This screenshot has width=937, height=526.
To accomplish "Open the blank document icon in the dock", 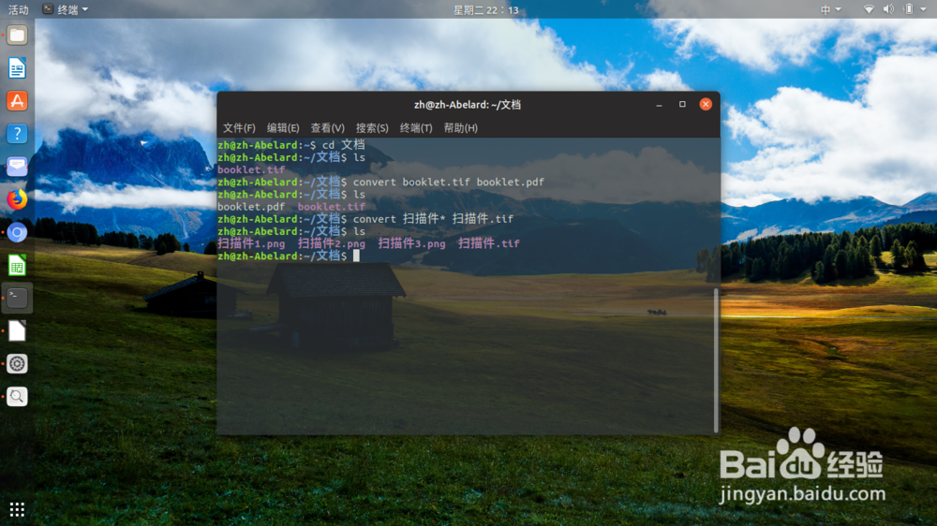I will pos(17,330).
